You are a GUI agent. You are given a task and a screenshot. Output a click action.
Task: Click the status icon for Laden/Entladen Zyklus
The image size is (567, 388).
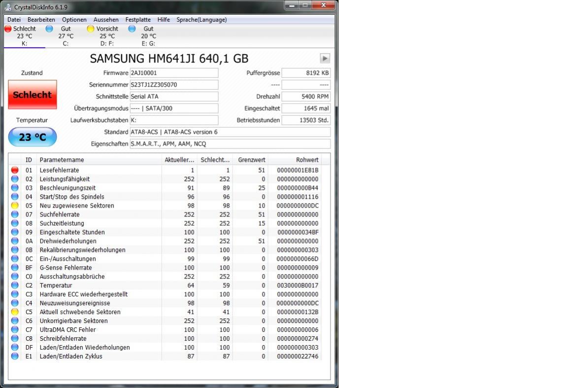[15, 356]
